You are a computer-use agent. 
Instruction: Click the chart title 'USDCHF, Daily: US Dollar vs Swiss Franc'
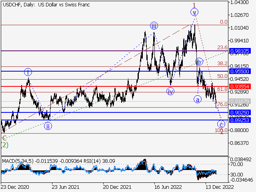(x=46, y=5)
